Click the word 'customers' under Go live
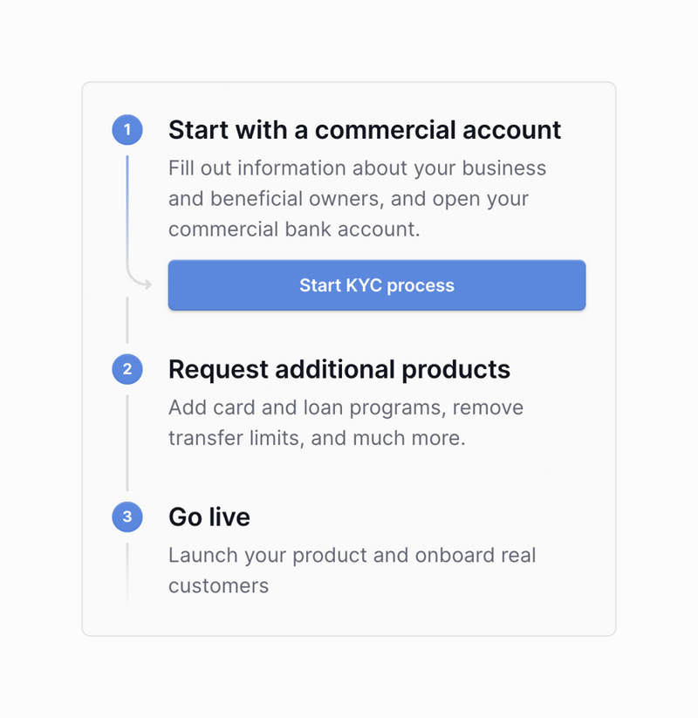The width and height of the screenshot is (698, 718). 218,585
